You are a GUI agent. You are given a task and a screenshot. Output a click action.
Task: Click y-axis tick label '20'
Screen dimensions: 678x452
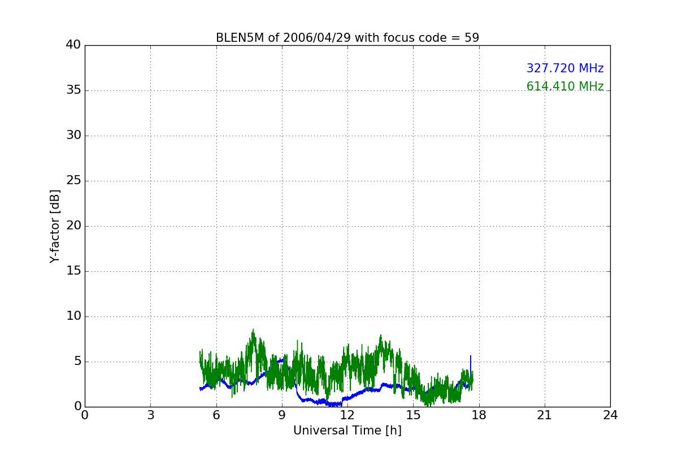pyautogui.click(x=73, y=226)
